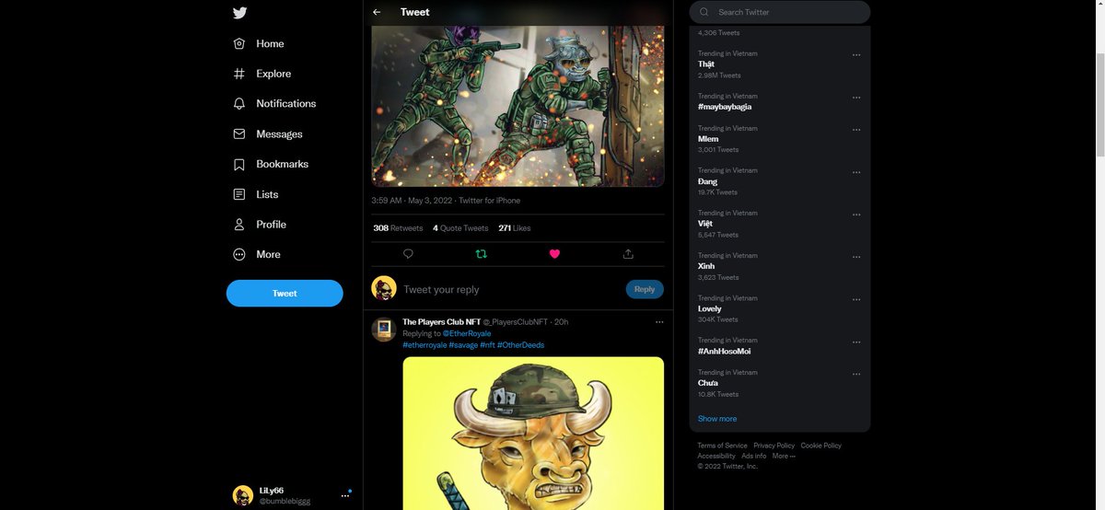Open more options for Chưa trend
Viewport: 1105px width, 510px height.
pyautogui.click(x=856, y=374)
